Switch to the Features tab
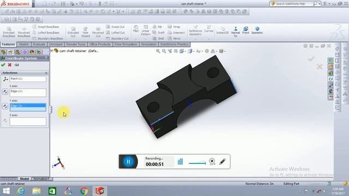The height and width of the screenshot is (196, 349). tap(8, 44)
